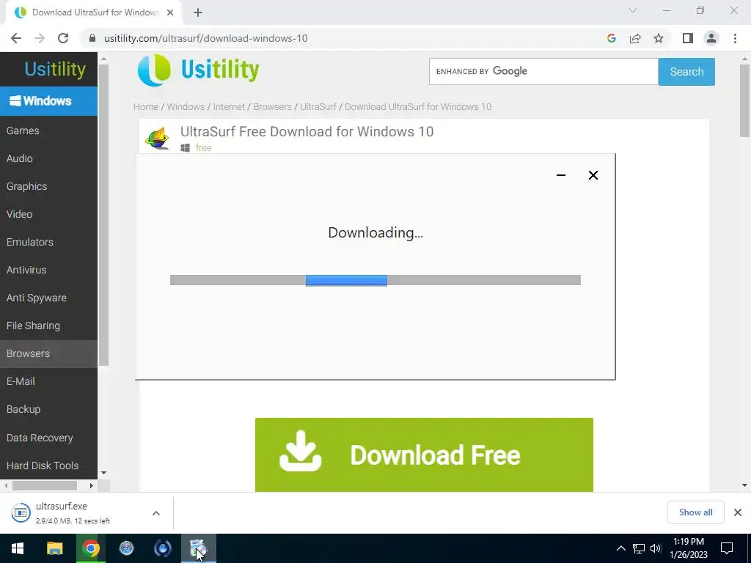Click the forward navigation arrow
Viewport: 751px width, 563px height.
point(40,38)
